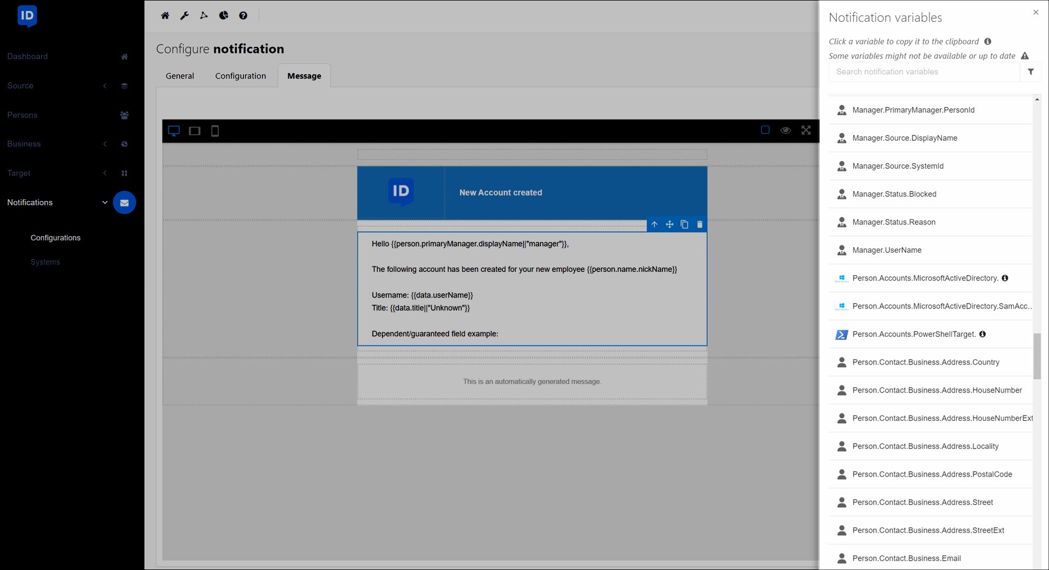Copy Person.Contact.Business.Address.HouseNumber variable
The image size is (1049, 570).
pyautogui.click(x=931, y=390)
